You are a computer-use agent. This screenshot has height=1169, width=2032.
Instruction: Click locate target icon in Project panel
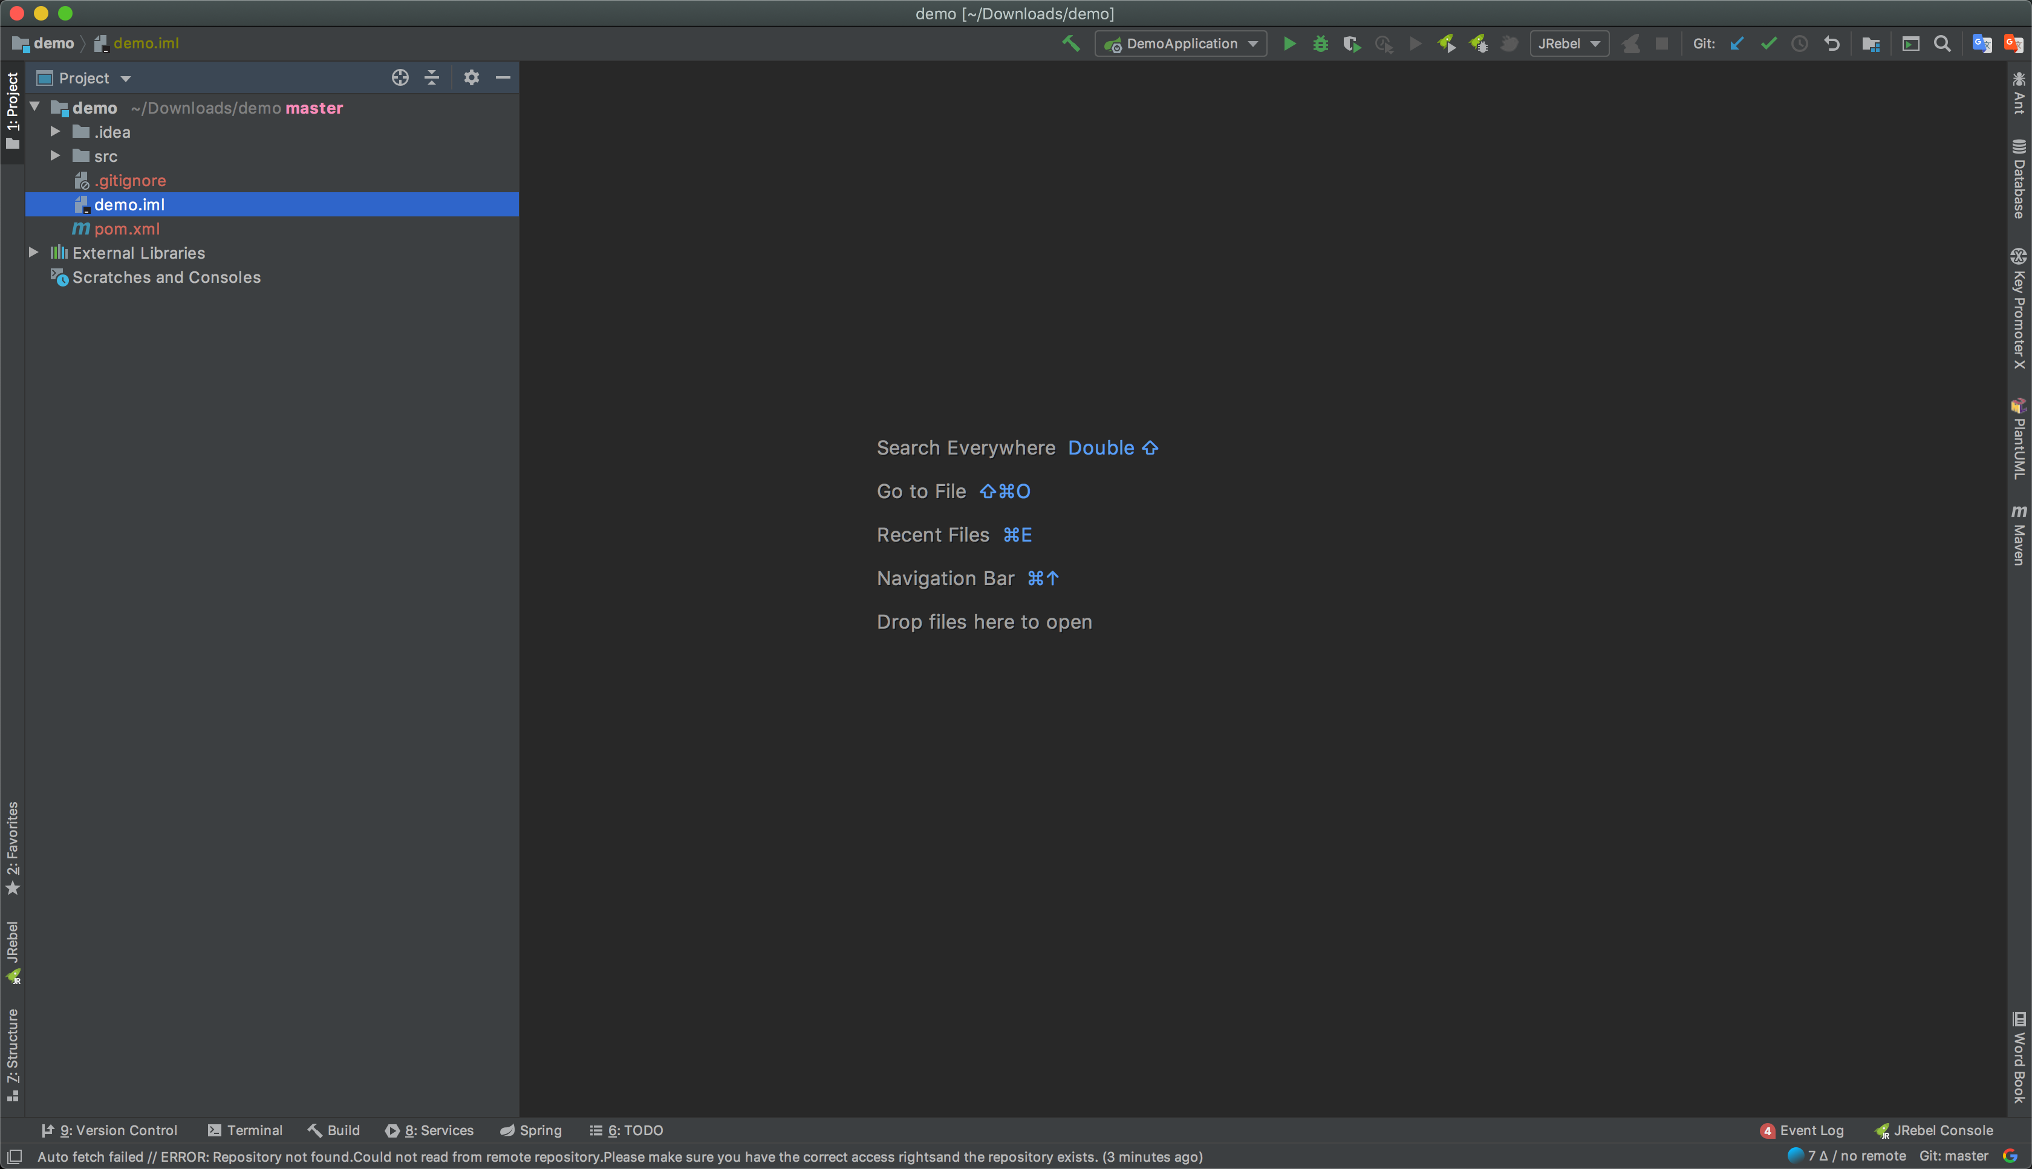(x=400, y=78)
